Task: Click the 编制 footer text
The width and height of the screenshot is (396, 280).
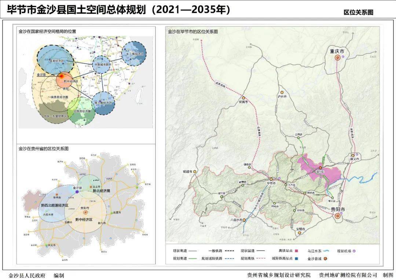Action: [x=59, y=276]
